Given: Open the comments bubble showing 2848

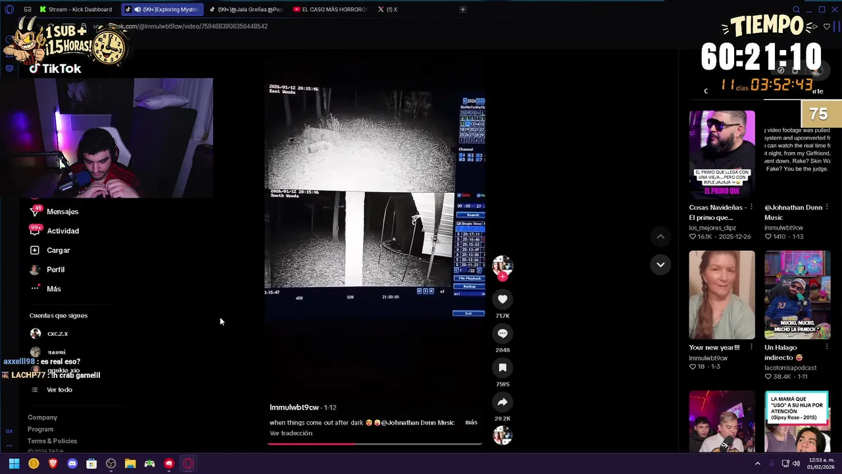Looking at the screenshot, I should point(503,334).
